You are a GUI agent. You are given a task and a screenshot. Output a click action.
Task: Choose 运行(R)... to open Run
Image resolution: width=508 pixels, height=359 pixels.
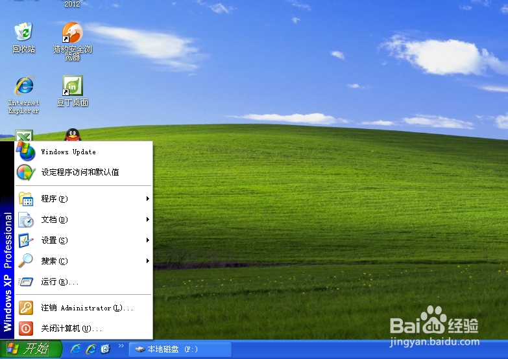84,282
